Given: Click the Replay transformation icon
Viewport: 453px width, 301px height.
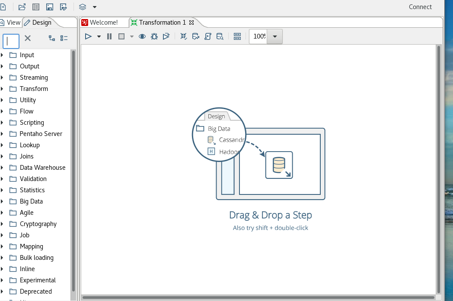Looking at the screenshot, I should coord(166,36).
